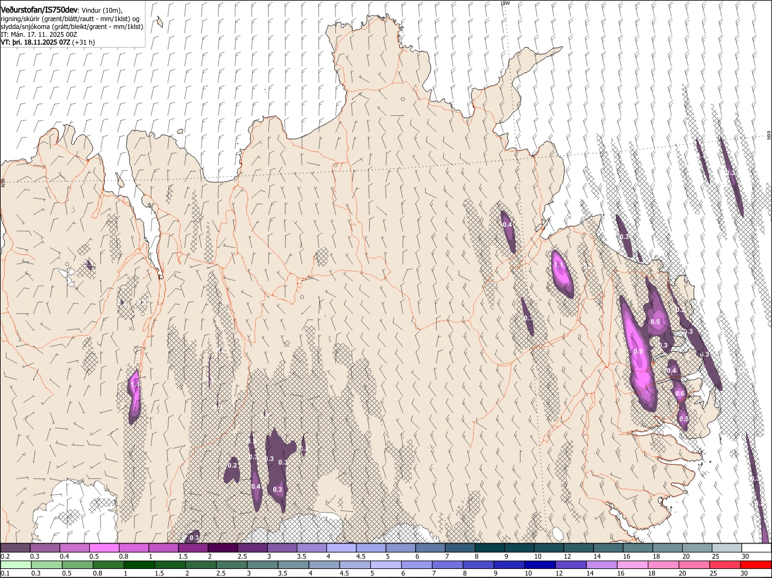Click the valid time 'VT: þri. 18.11.2025 07Z'
The image size is (772, 578).
(x=36, y=42)
